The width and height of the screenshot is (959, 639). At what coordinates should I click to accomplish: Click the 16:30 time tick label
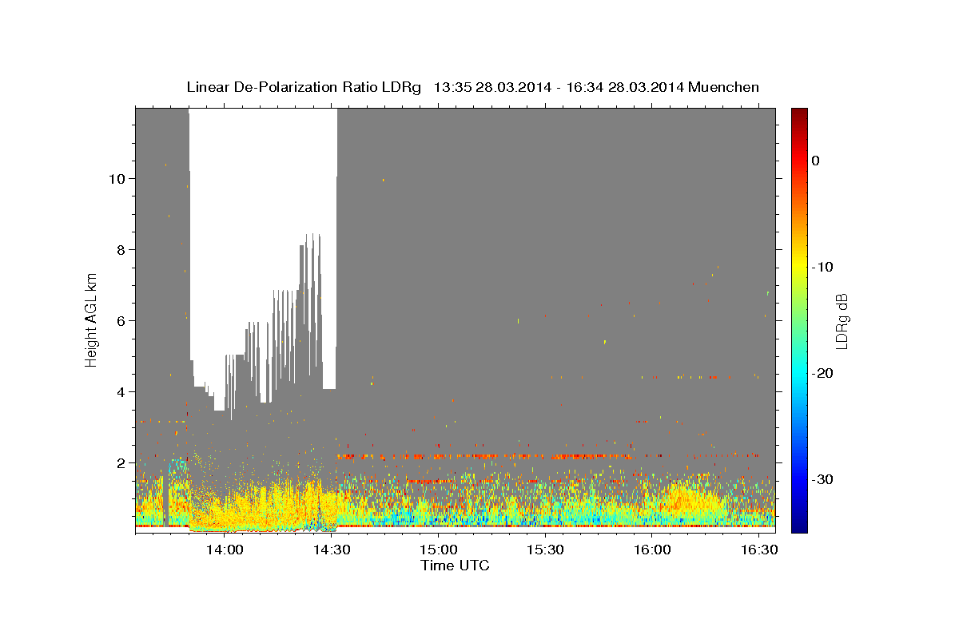[759, 550]
